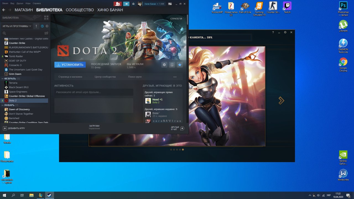
Task: Go to Библиотека tab
Action: pos(49,10)
